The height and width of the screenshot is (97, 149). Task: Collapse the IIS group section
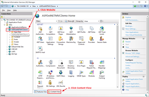[115, 58]
